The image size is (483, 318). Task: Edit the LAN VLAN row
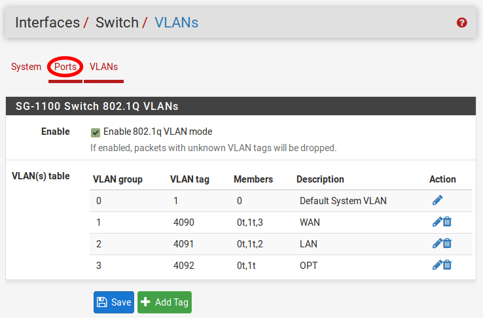(437, 243)
